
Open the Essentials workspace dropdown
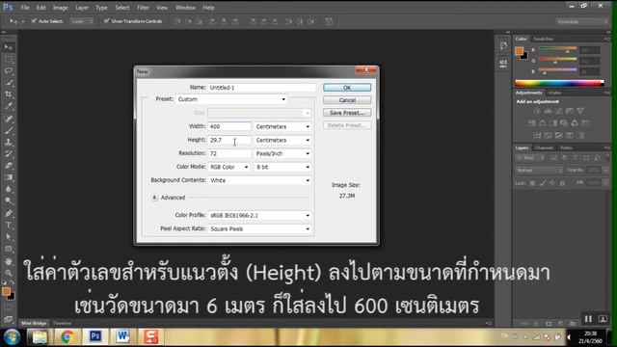pyautogui.click(x=581, y=21)
